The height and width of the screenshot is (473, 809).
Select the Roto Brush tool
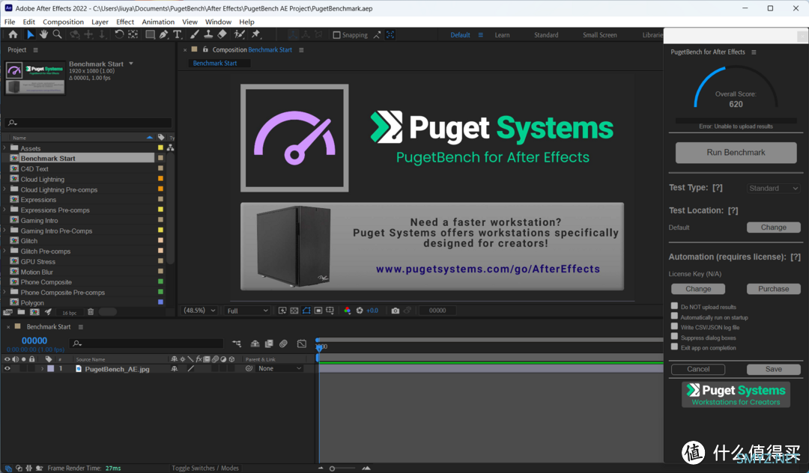(240, 34)
